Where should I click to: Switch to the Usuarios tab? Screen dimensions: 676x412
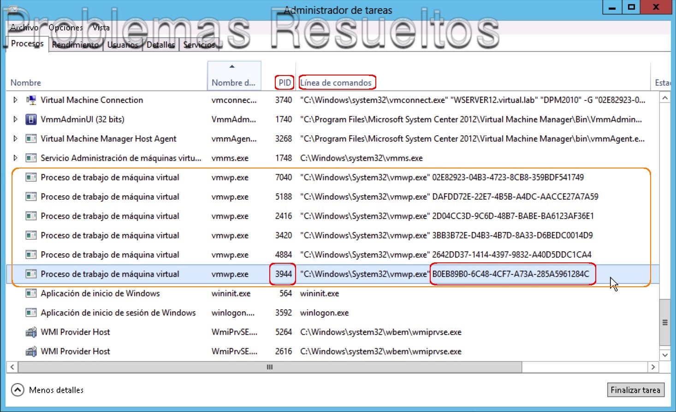[x=123, y=45]
